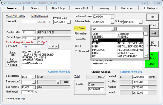
Task: Switch to the Invoice tab
Action: coord(12,8)
